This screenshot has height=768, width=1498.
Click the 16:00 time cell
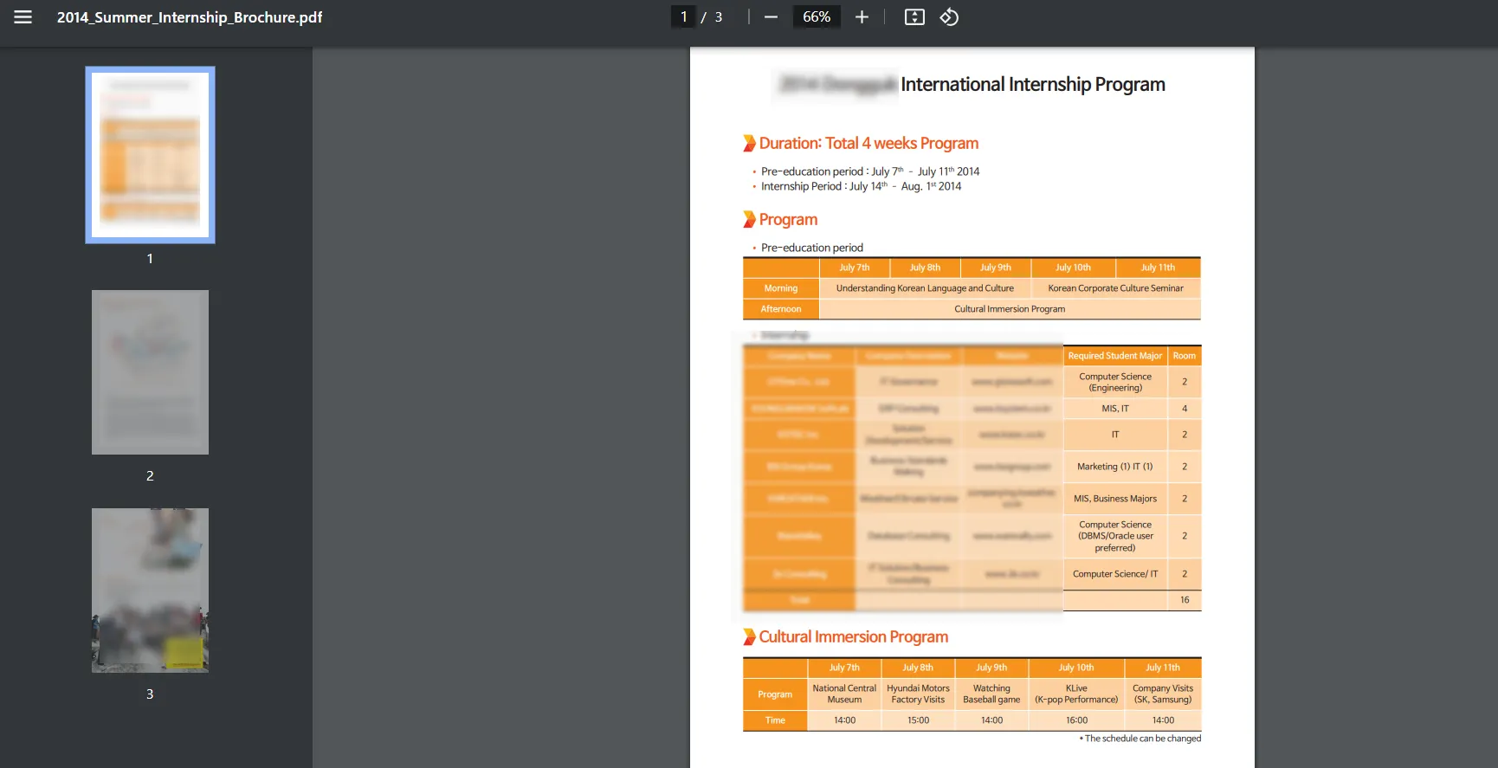click(x=1076, y=720)
